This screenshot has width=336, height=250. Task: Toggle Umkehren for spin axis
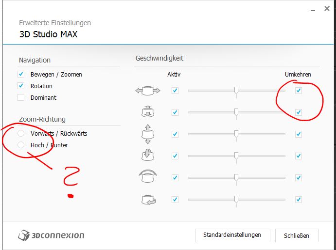tap(298, 200)
